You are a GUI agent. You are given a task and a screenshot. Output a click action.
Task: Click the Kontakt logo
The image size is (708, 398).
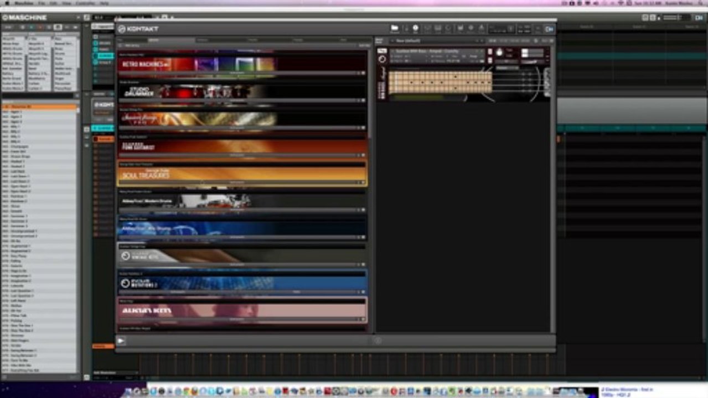138,29
